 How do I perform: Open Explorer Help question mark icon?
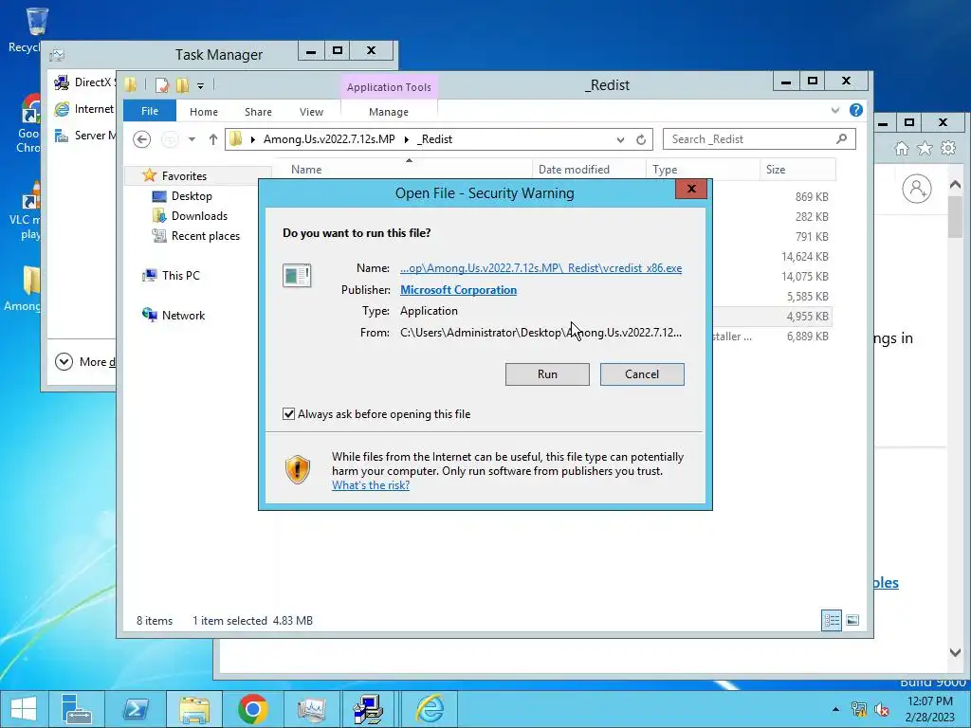coord(856,110)
